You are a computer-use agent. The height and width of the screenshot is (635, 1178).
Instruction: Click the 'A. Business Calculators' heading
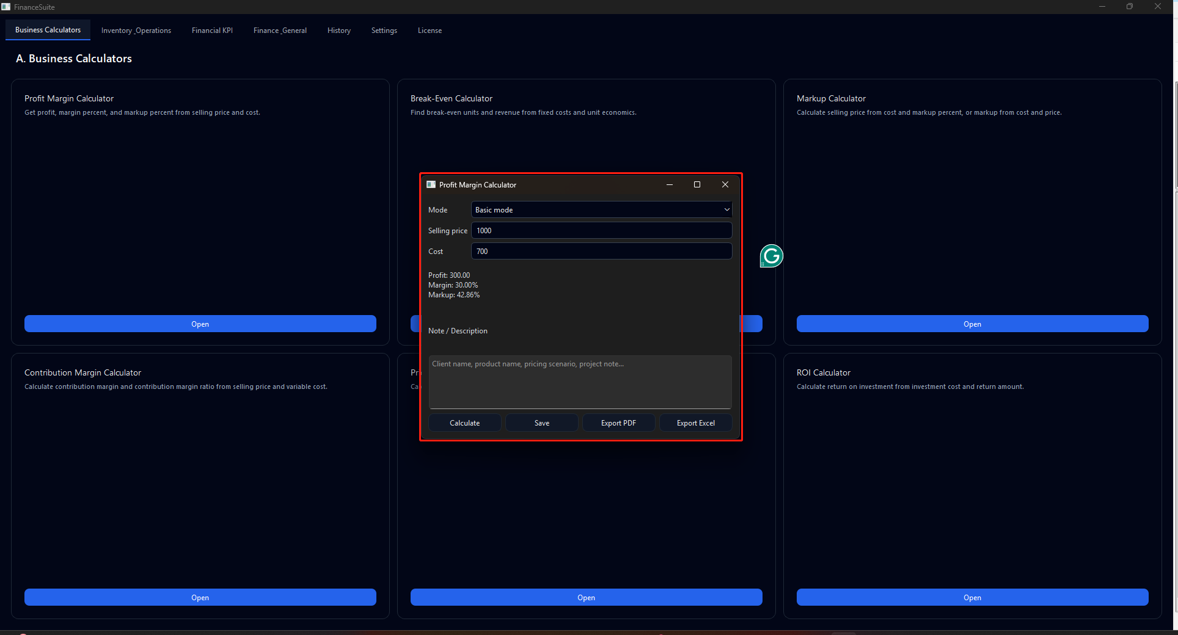pos(74,59)
